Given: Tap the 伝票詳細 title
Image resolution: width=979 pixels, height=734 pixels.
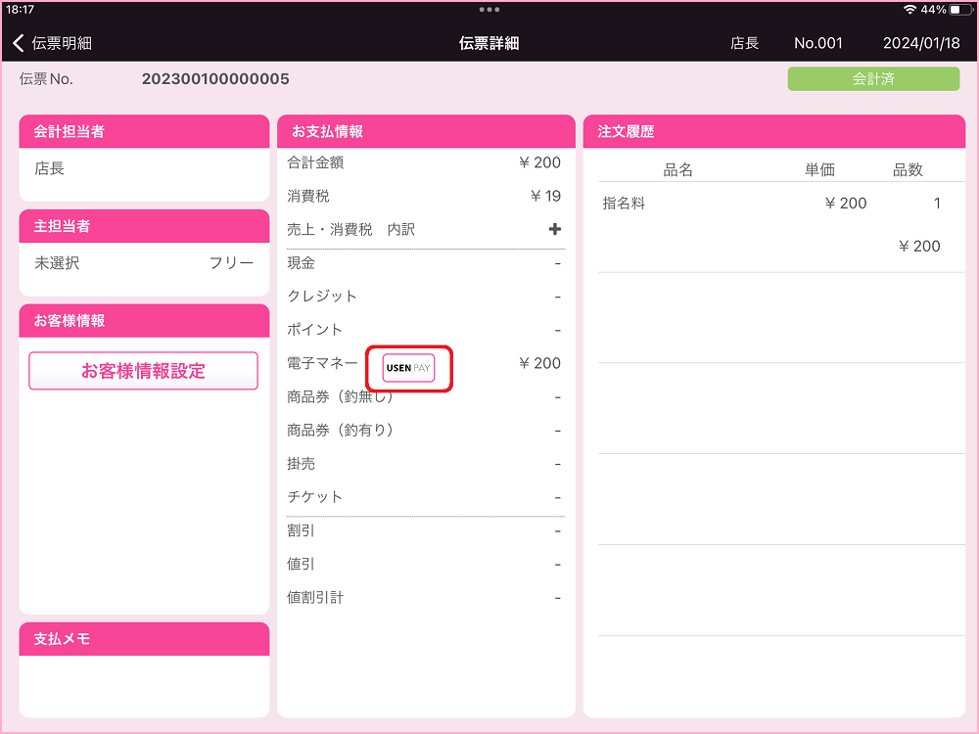Looking at the screenshot, I should (x=489, y=43).
